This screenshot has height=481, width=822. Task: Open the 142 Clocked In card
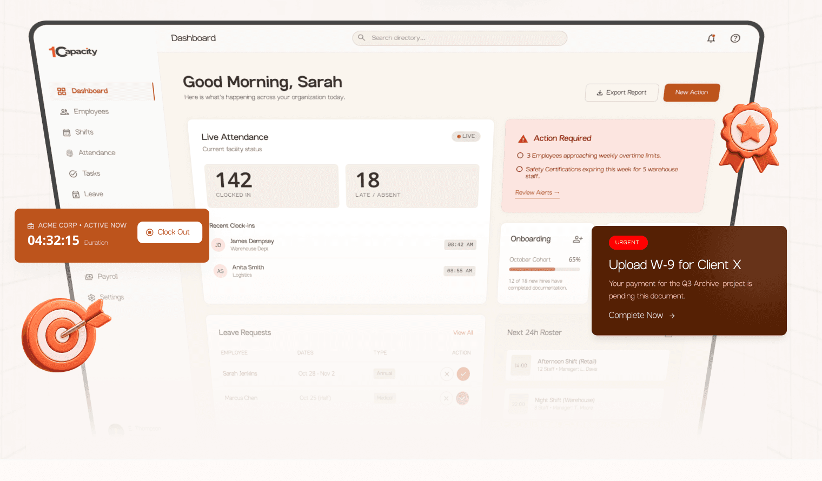271,186
